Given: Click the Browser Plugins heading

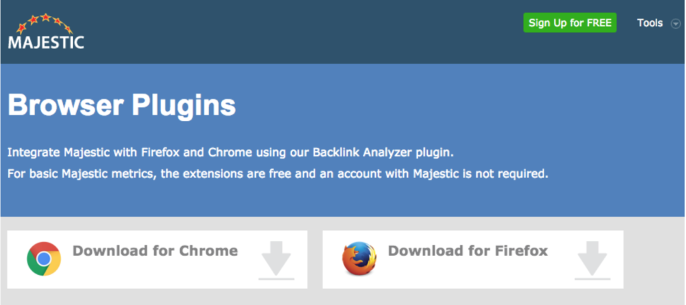Looking at the screenshot, I should (x=122, y=105).
